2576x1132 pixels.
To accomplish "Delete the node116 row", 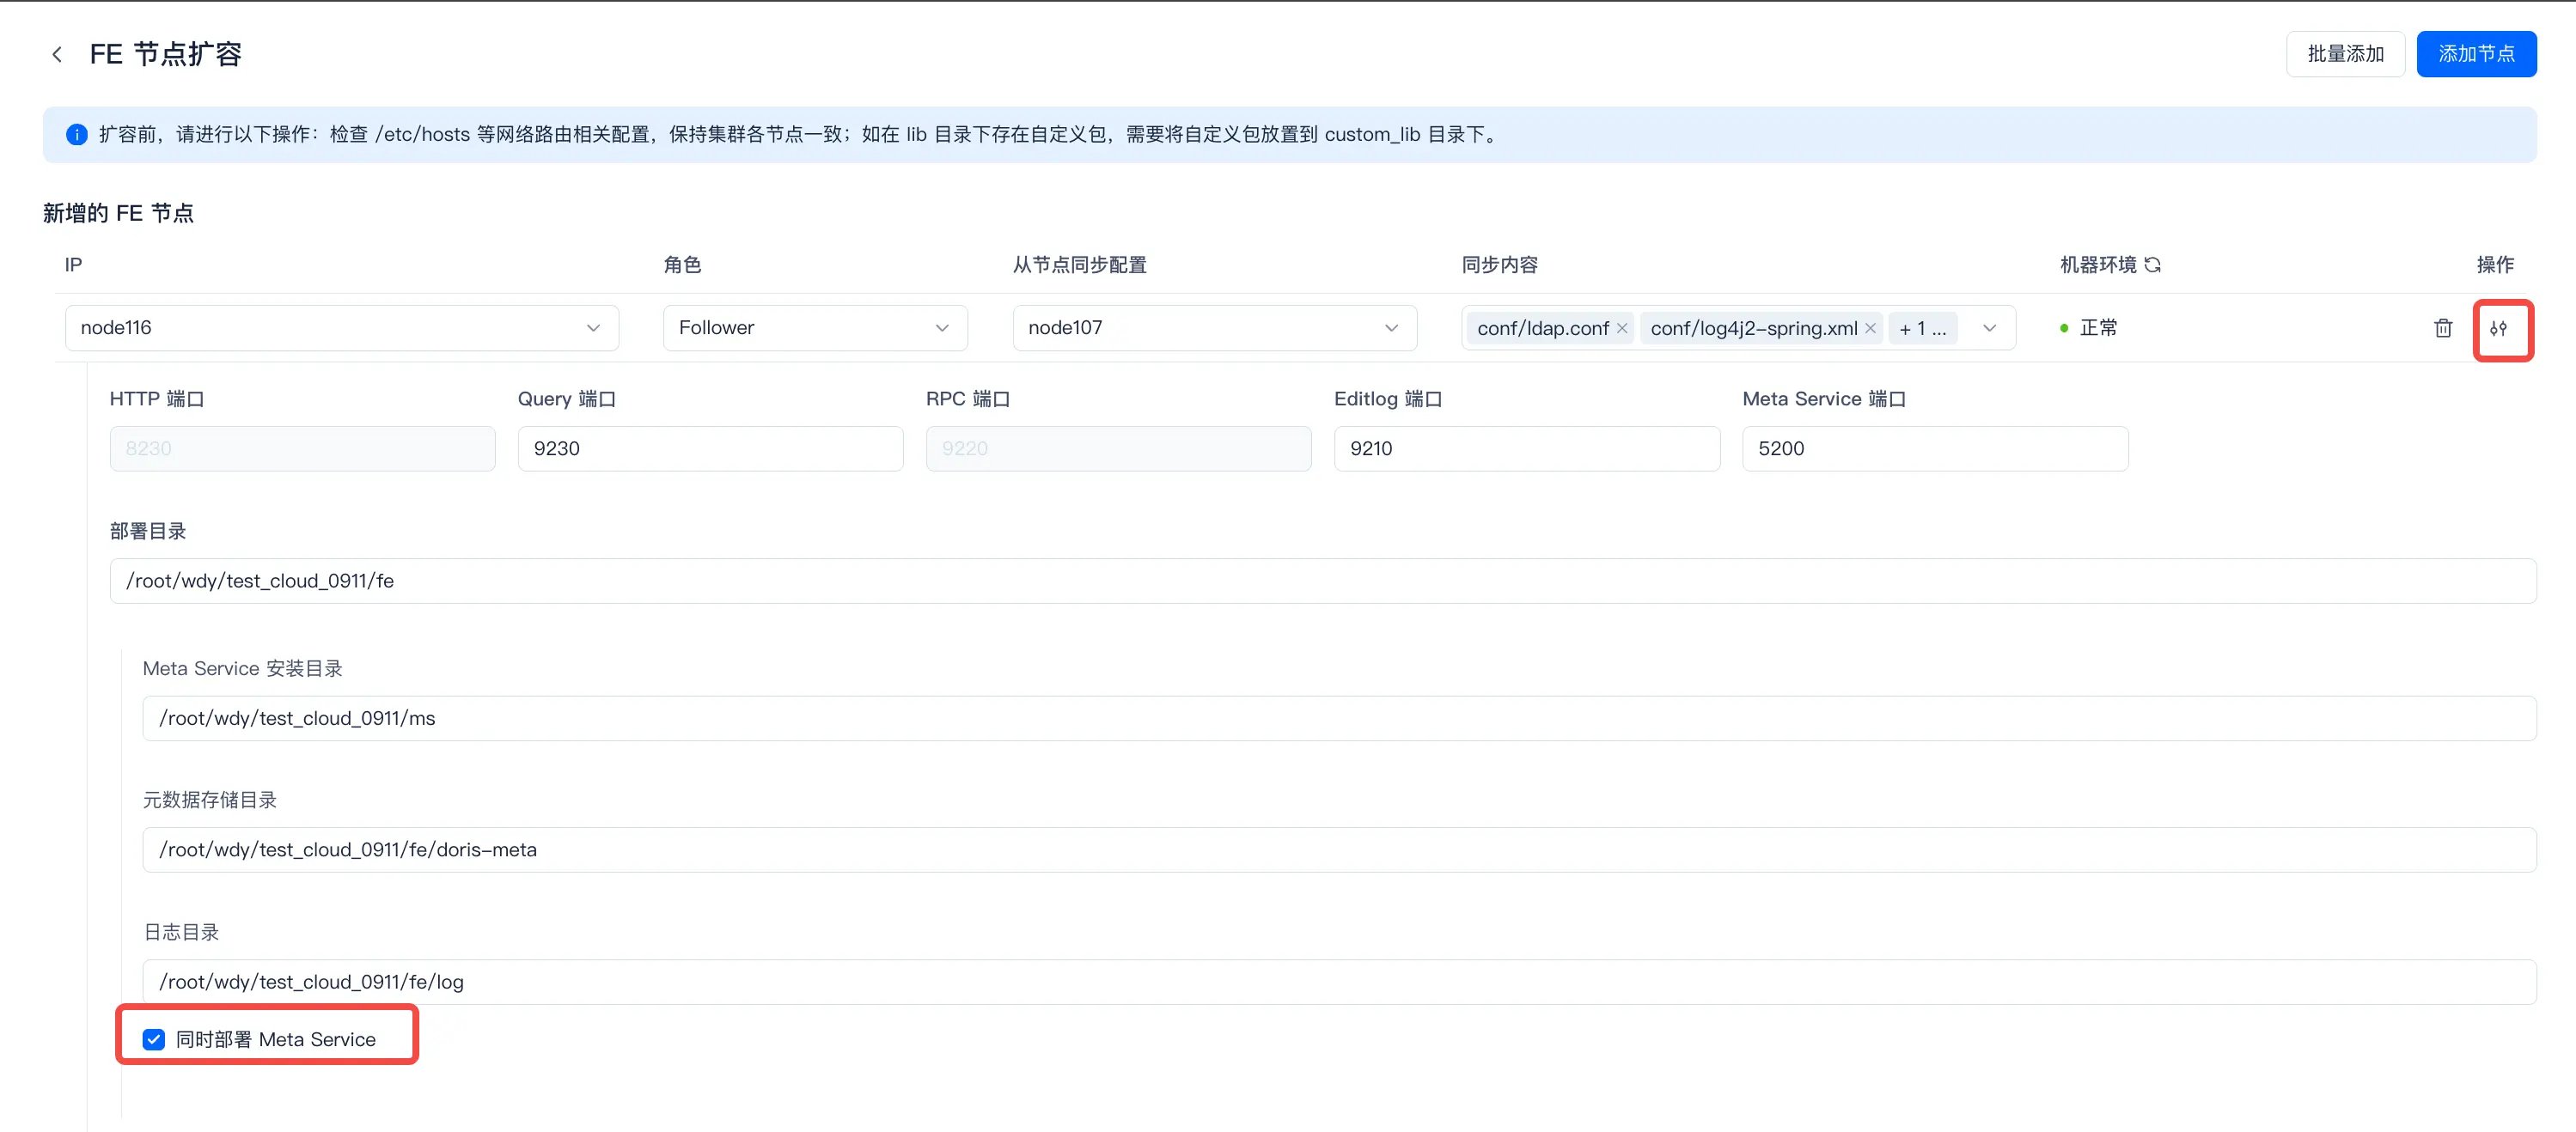I will click(x=2443, y=328).
